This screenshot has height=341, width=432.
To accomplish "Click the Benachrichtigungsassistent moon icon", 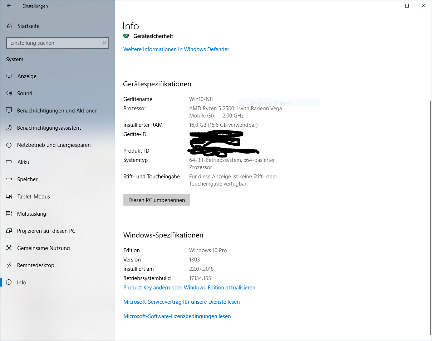I will coord(9,128).
